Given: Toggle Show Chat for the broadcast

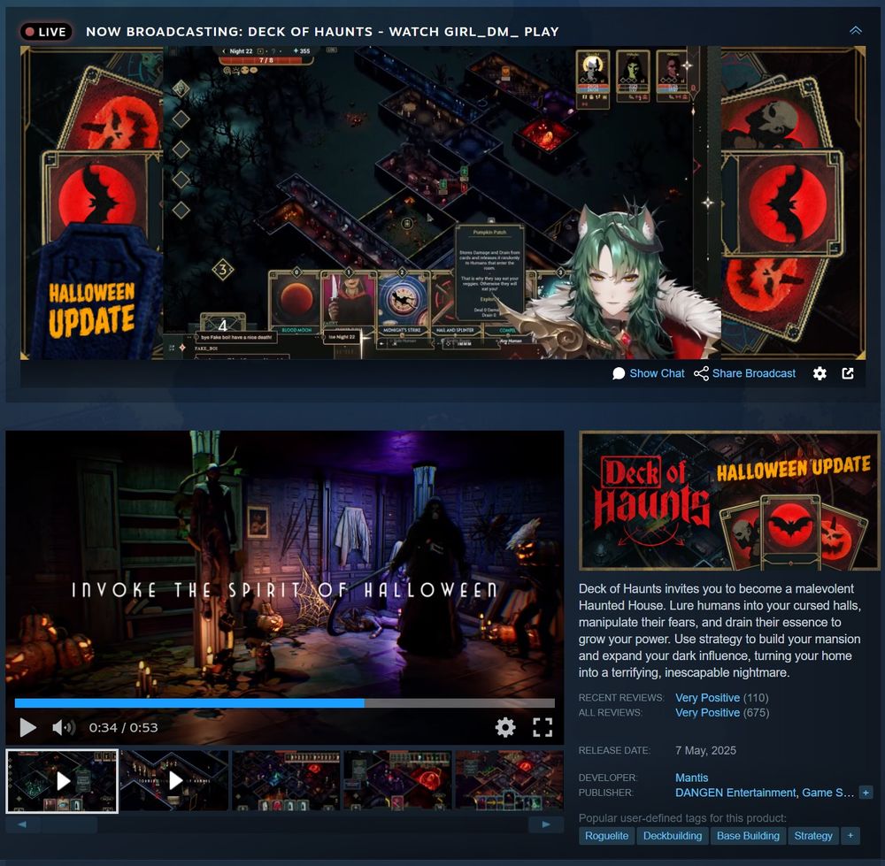Looking at the screenshot, I should click(657, 373).
